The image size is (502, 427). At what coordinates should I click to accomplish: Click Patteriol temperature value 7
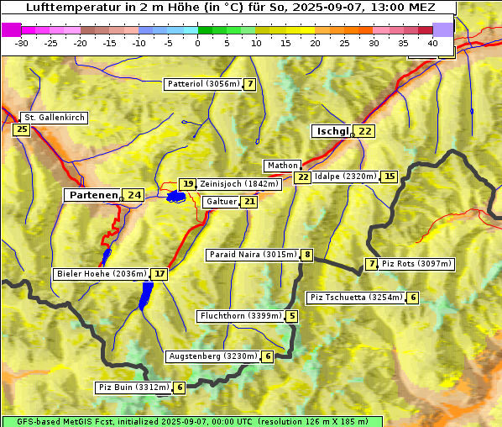(250, 84)
